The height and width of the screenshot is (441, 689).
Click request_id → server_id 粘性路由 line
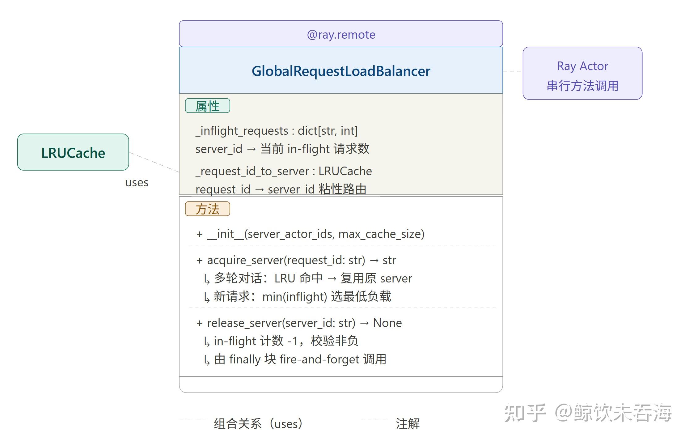[x=281, y=189]
